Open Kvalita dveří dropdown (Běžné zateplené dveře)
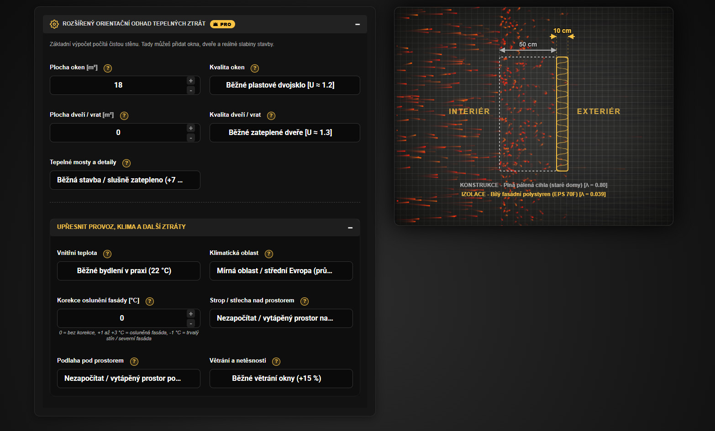This screenshot has height=431, width=715. click(x=285, y=133)
